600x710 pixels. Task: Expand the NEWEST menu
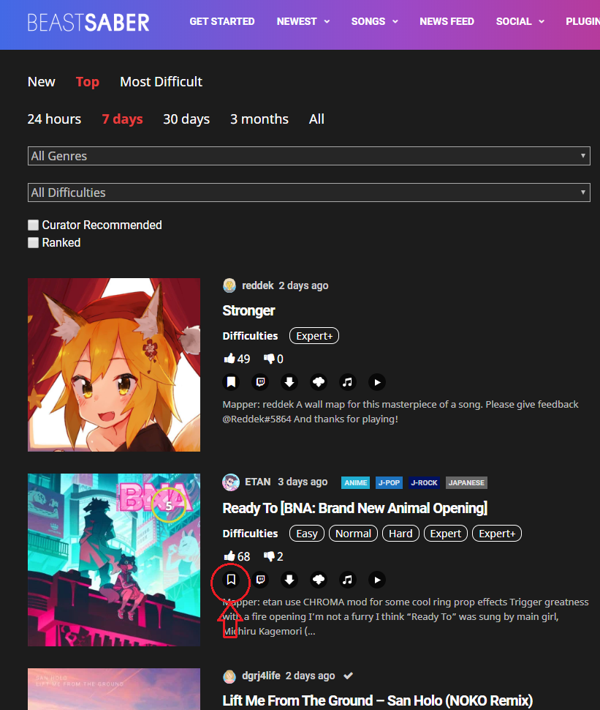(303, 21)
